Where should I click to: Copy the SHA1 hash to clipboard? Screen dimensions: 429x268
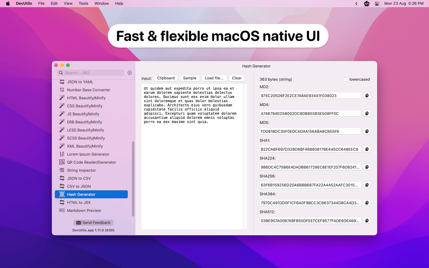click(x=367, y=149)
